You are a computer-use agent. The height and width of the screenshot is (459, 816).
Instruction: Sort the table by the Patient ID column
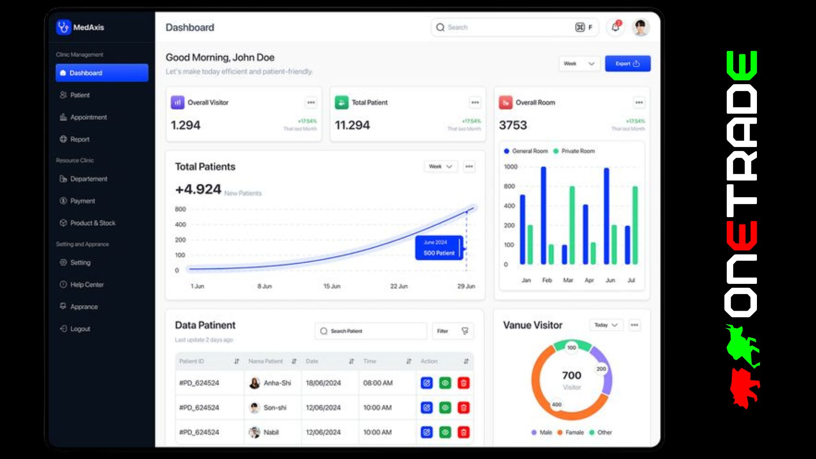click(x=236, y=361)
